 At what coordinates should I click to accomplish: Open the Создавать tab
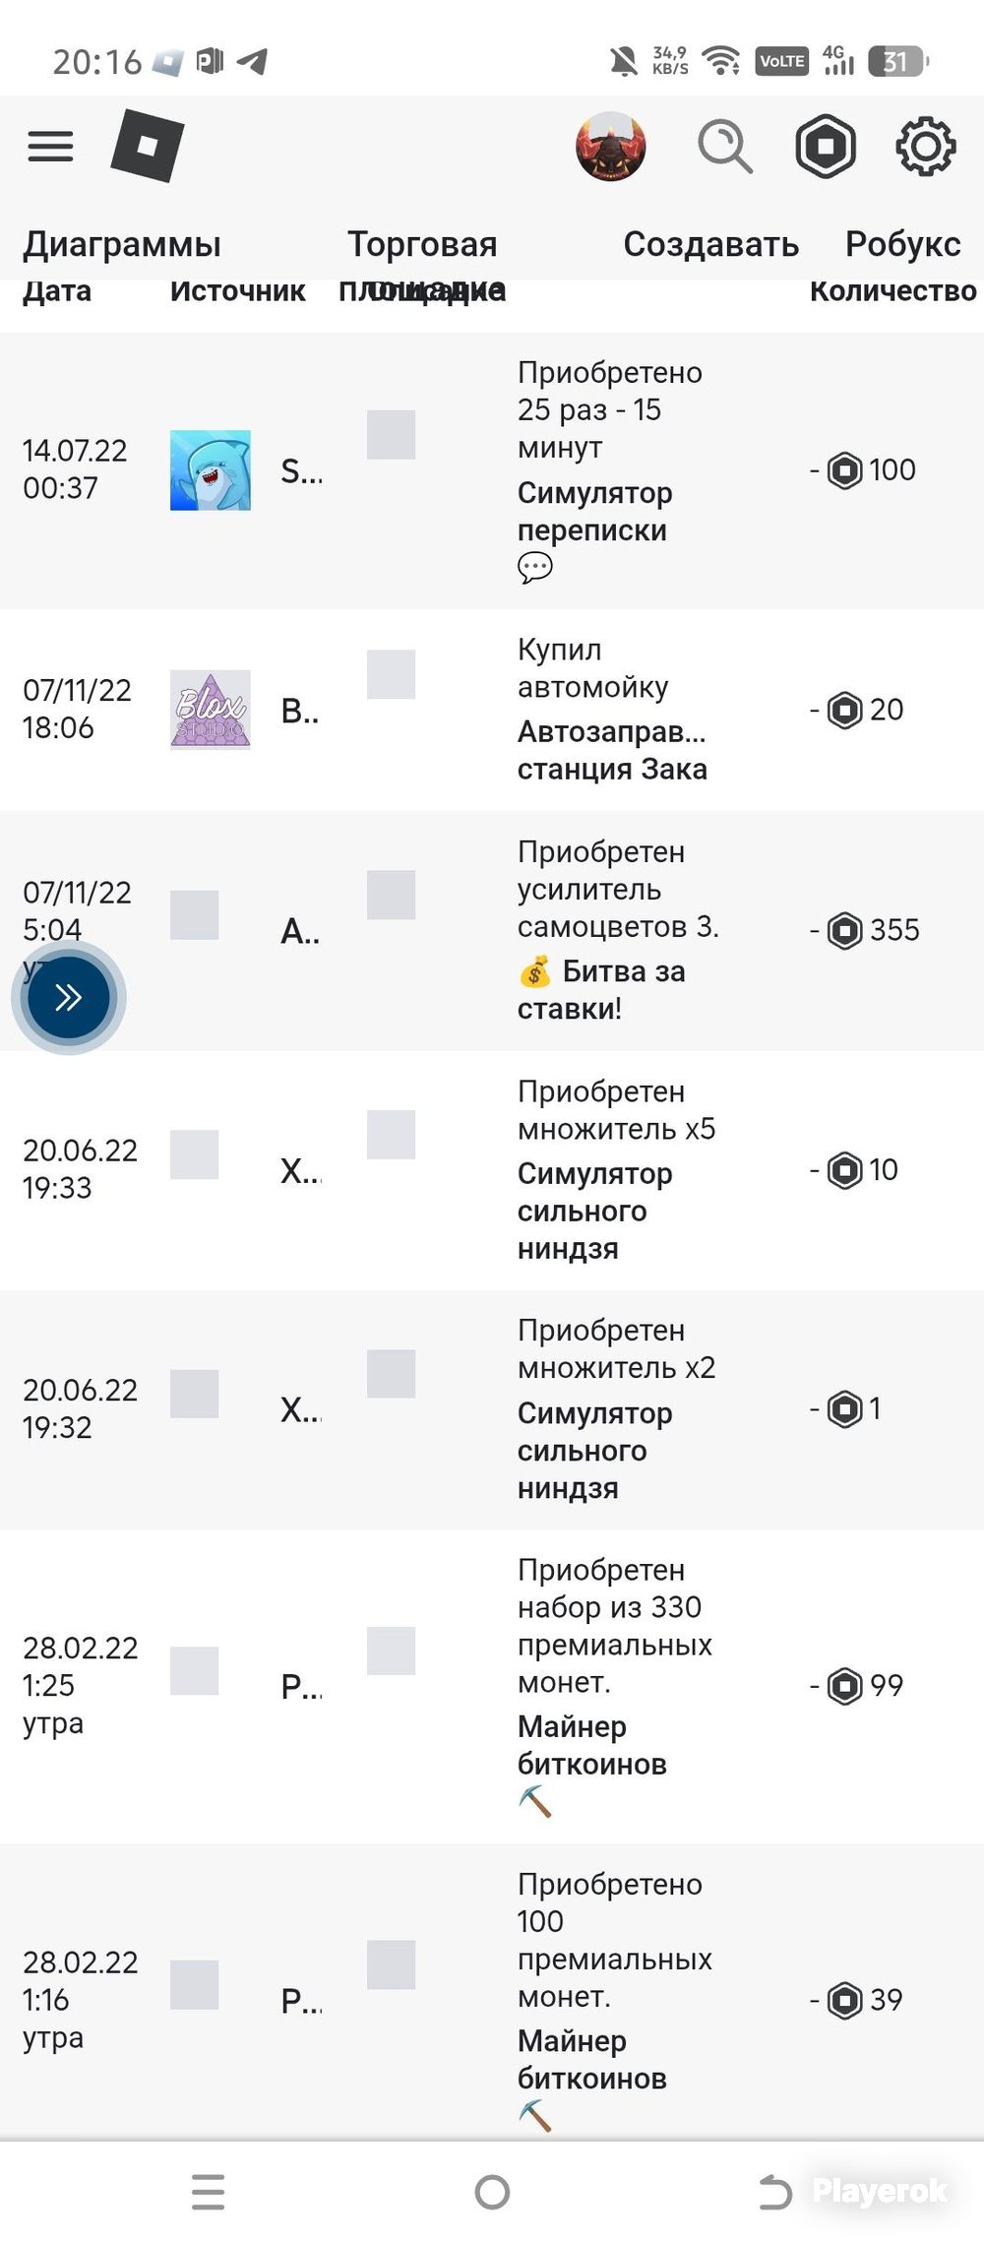(710, 244)
